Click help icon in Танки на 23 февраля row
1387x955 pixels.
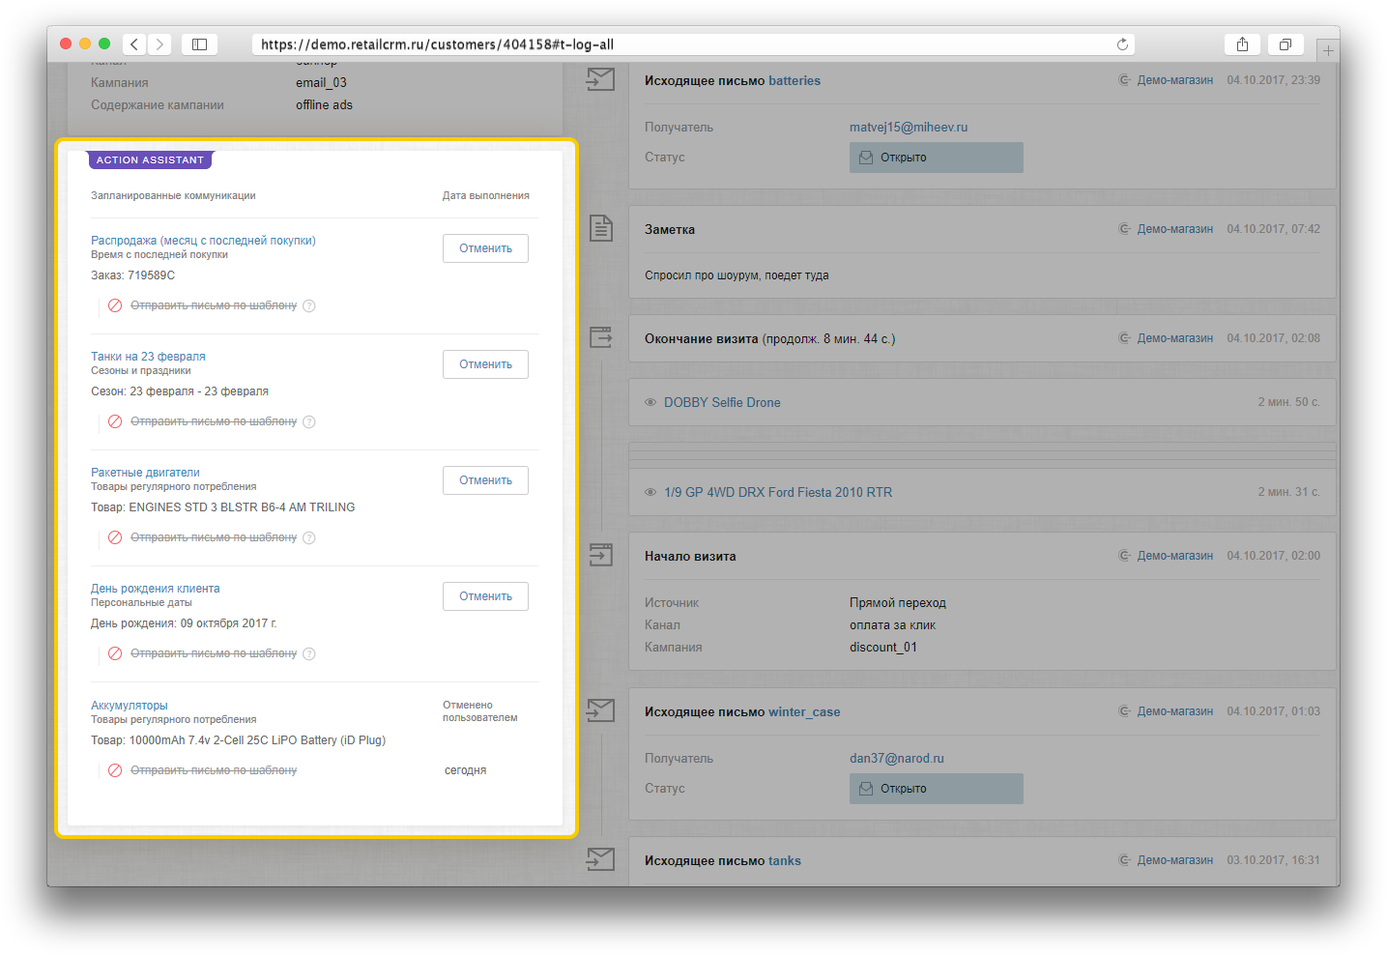(x=309, y=421)
